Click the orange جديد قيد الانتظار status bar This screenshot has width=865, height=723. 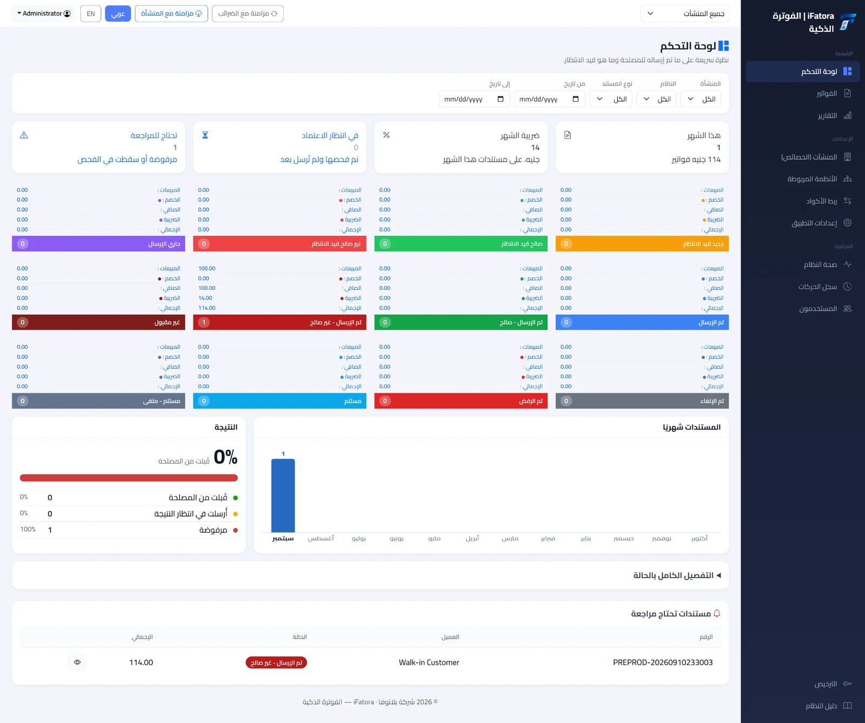[642, 244]
